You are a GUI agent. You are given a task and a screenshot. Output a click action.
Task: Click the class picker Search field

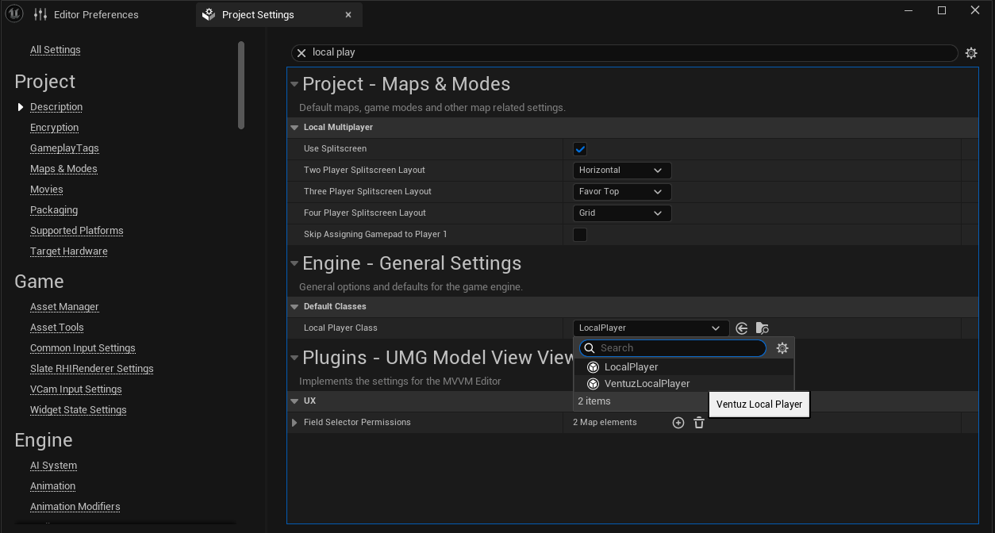[678, 348]
